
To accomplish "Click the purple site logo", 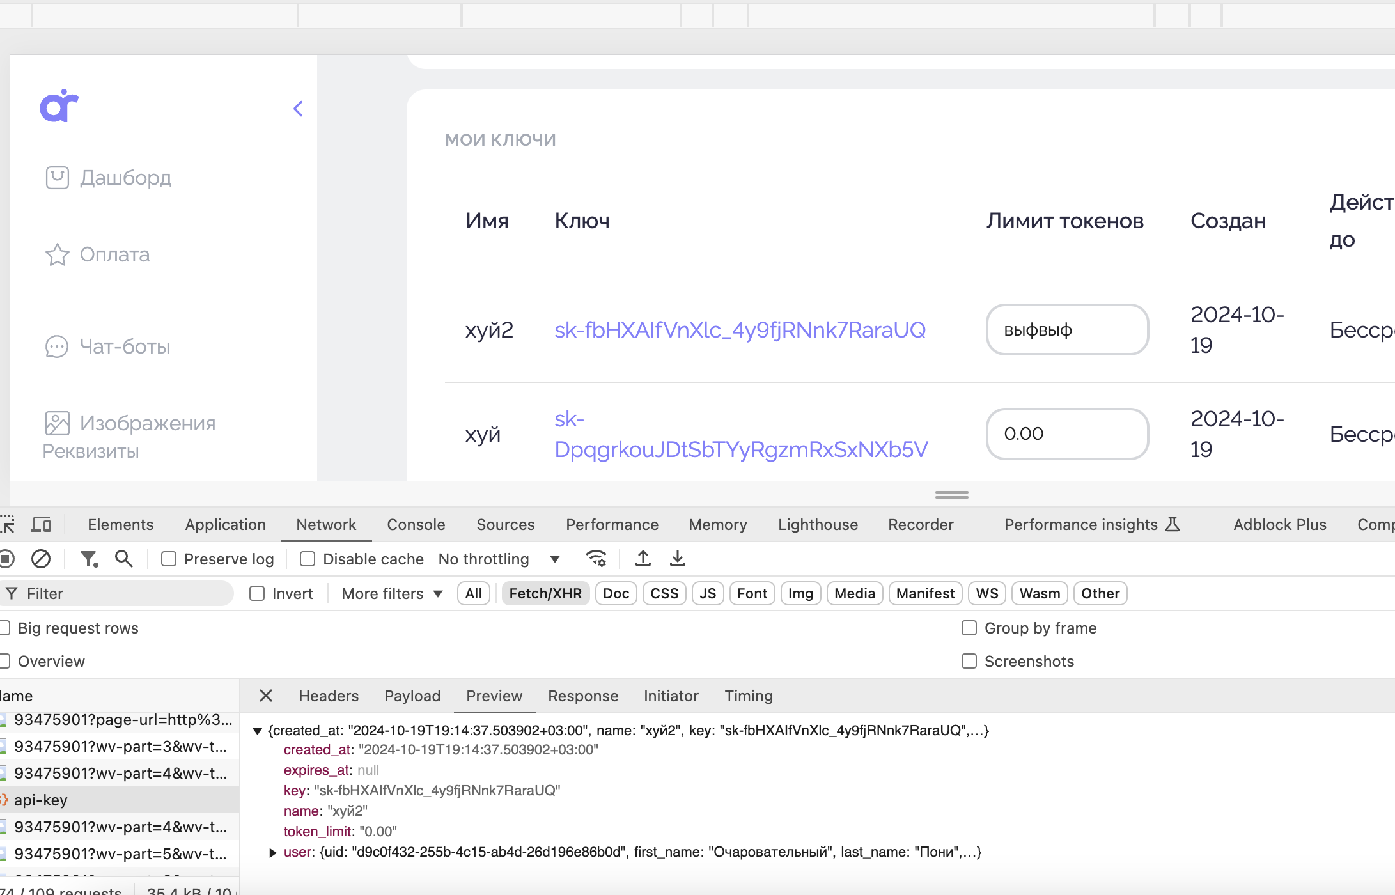I will (59, 105).
